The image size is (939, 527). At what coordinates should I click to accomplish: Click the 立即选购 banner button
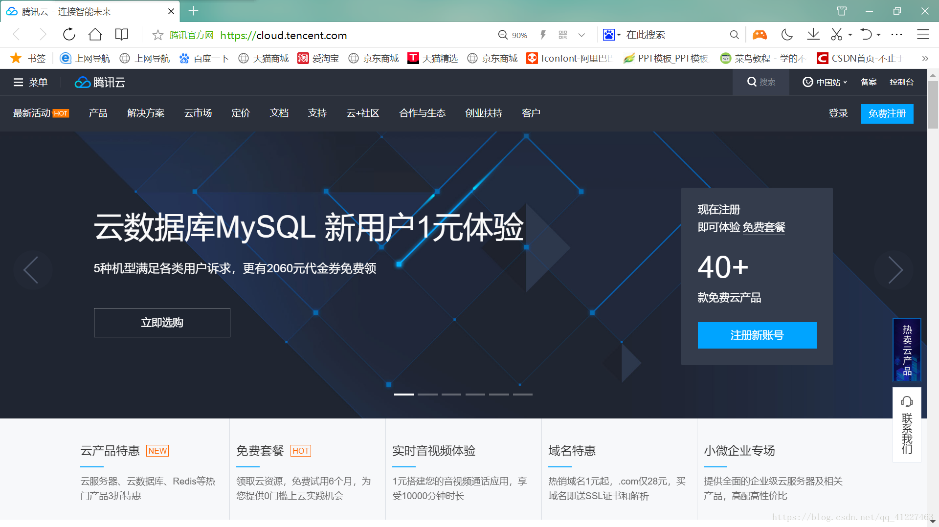pos(162,323)
